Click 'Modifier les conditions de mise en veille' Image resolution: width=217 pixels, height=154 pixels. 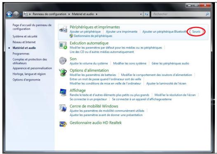pos(105,83)
